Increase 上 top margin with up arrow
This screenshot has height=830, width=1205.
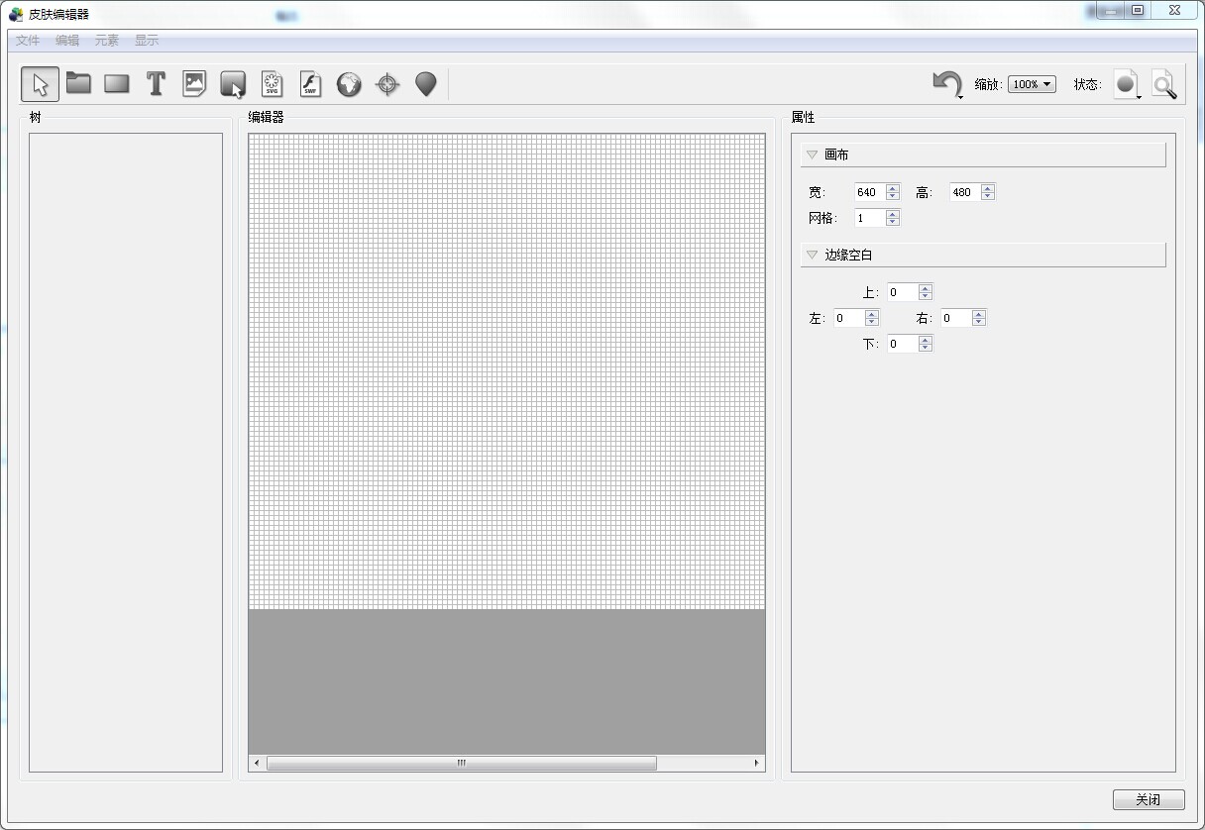pos(926,288)
